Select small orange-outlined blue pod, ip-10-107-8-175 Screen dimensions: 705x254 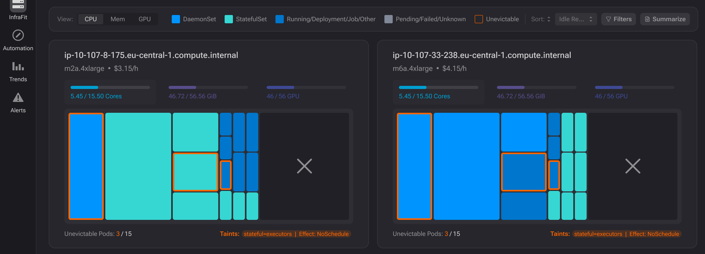[225, 175]
